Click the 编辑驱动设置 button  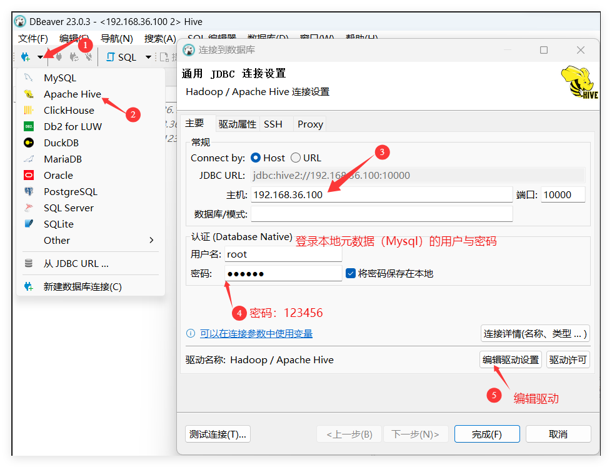tap(511, 359)
